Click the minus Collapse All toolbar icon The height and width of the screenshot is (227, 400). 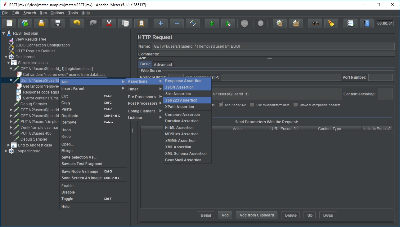pos(177,23)
